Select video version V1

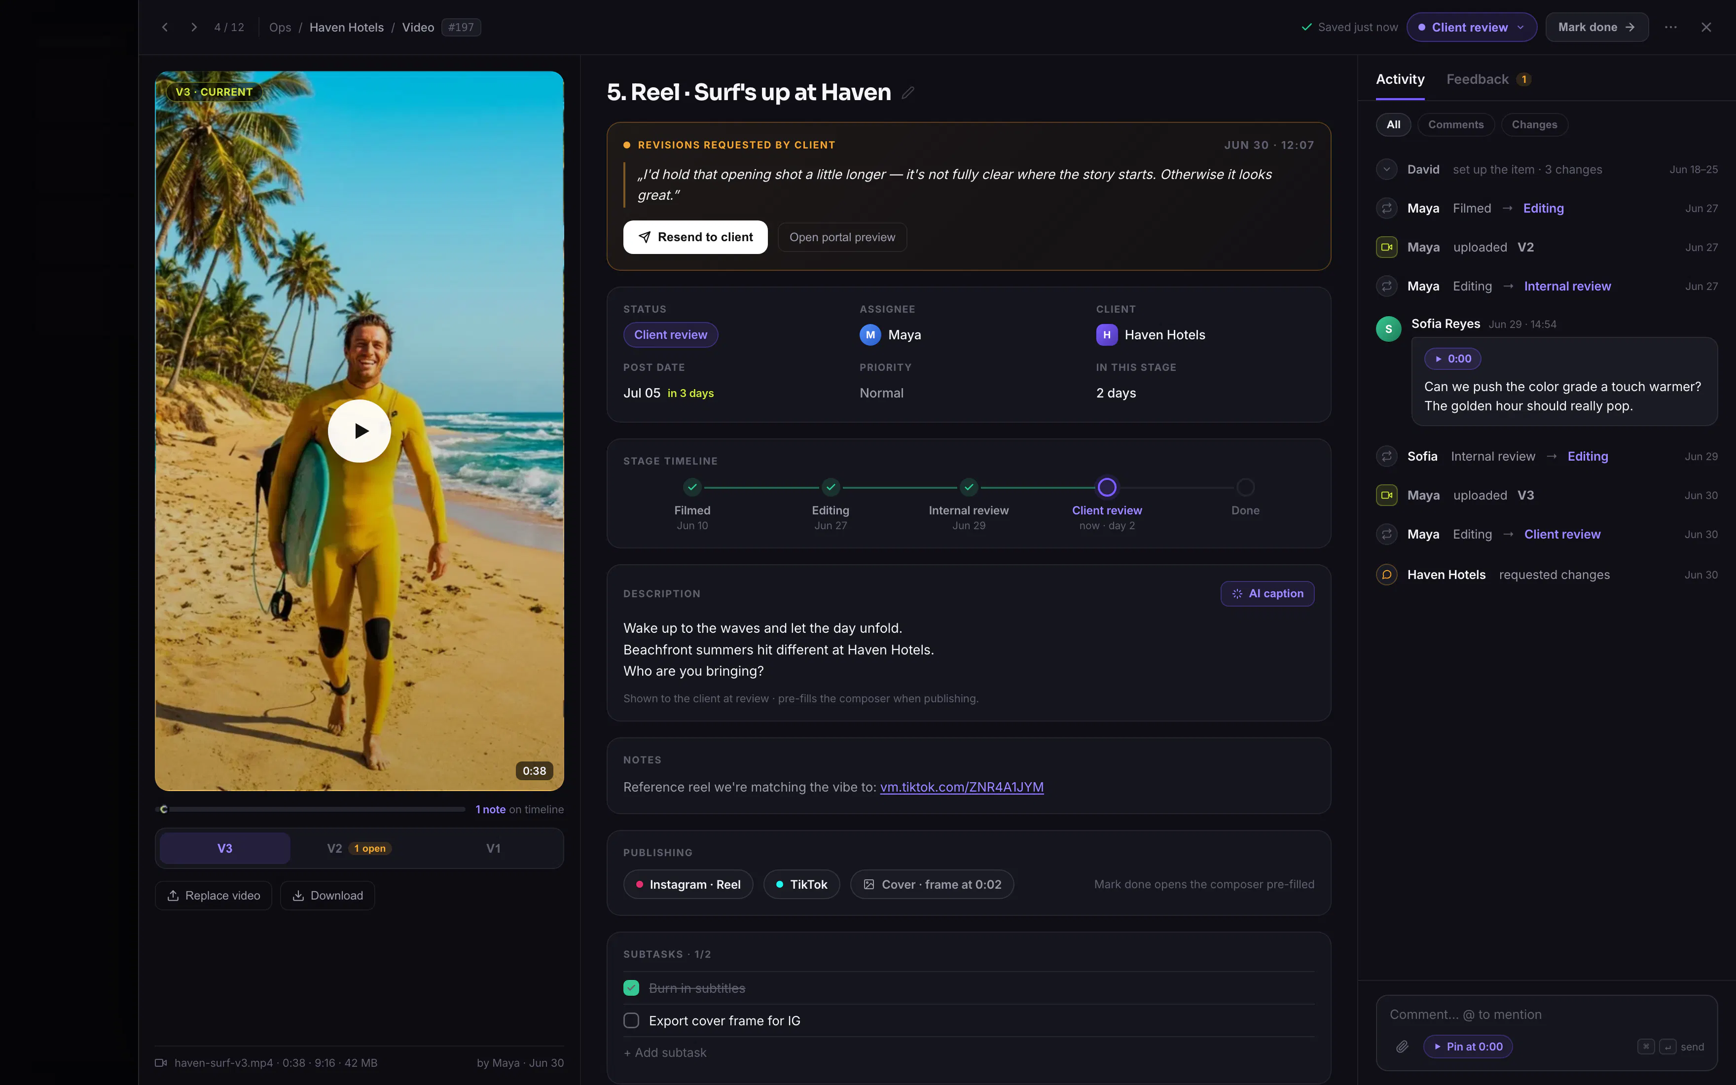494,848
